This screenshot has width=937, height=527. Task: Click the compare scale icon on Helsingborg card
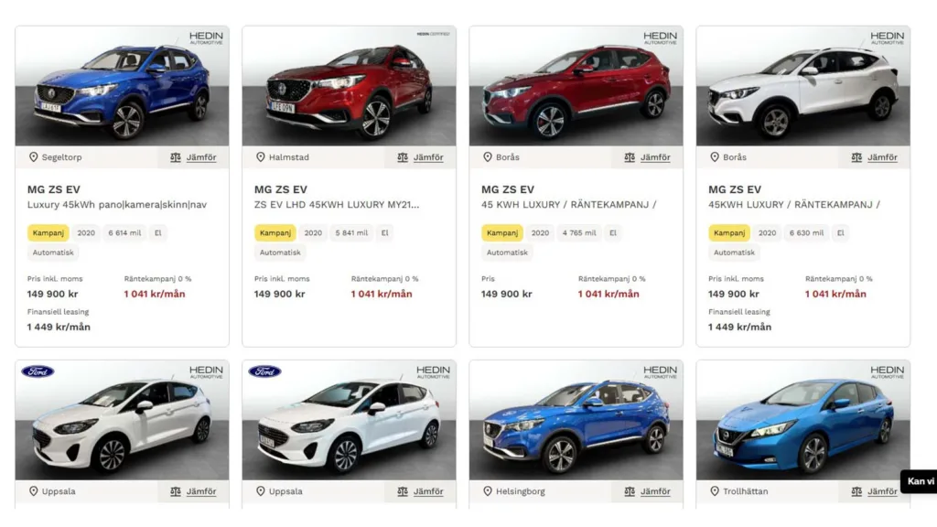(x=630, y=491)
